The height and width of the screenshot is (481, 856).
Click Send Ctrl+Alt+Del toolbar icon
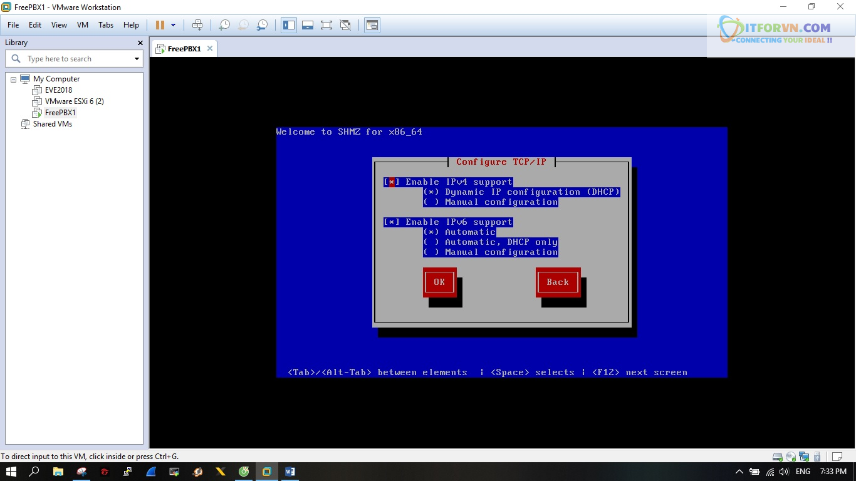[197, 25]
